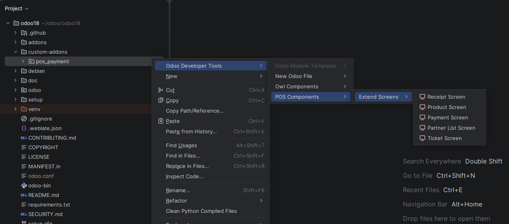Click the Partner List Screen monitor icon
This screenshot has width=509, height=224.
422,128
